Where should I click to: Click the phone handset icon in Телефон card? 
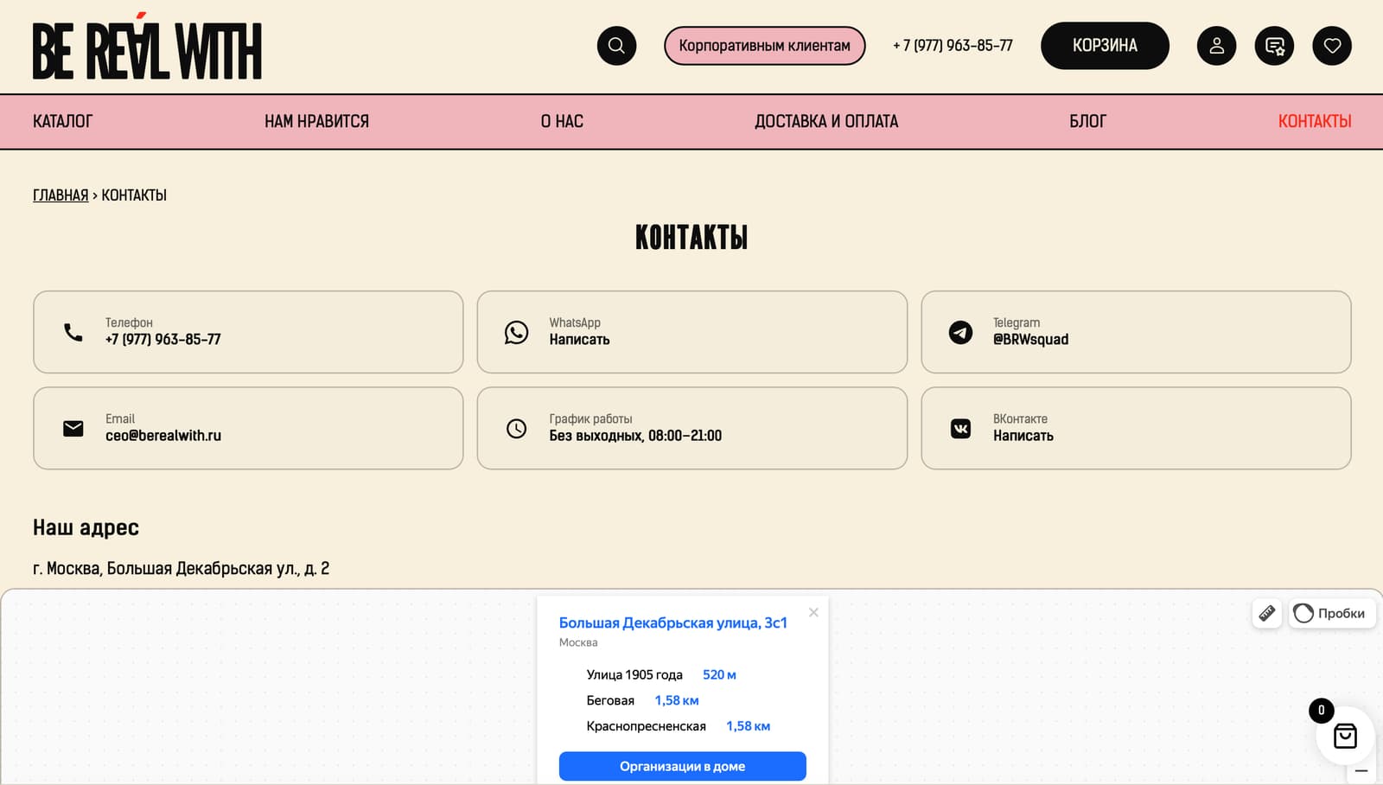(x=73, y=332)
